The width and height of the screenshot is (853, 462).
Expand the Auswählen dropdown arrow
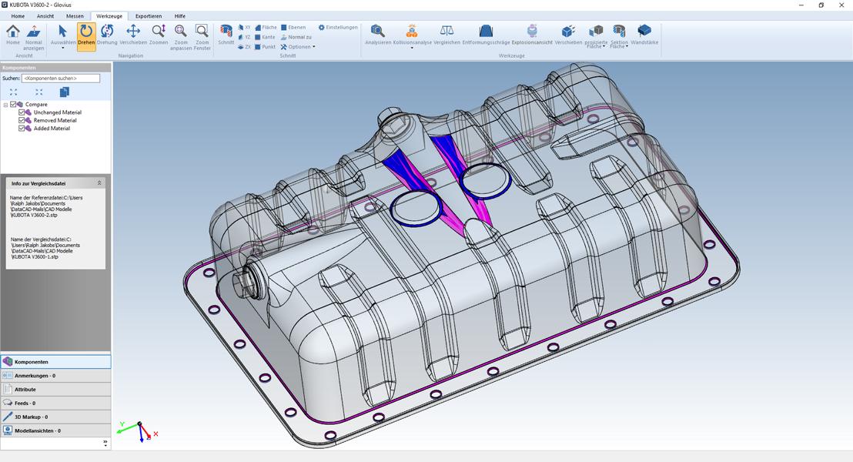coord(62,48)
